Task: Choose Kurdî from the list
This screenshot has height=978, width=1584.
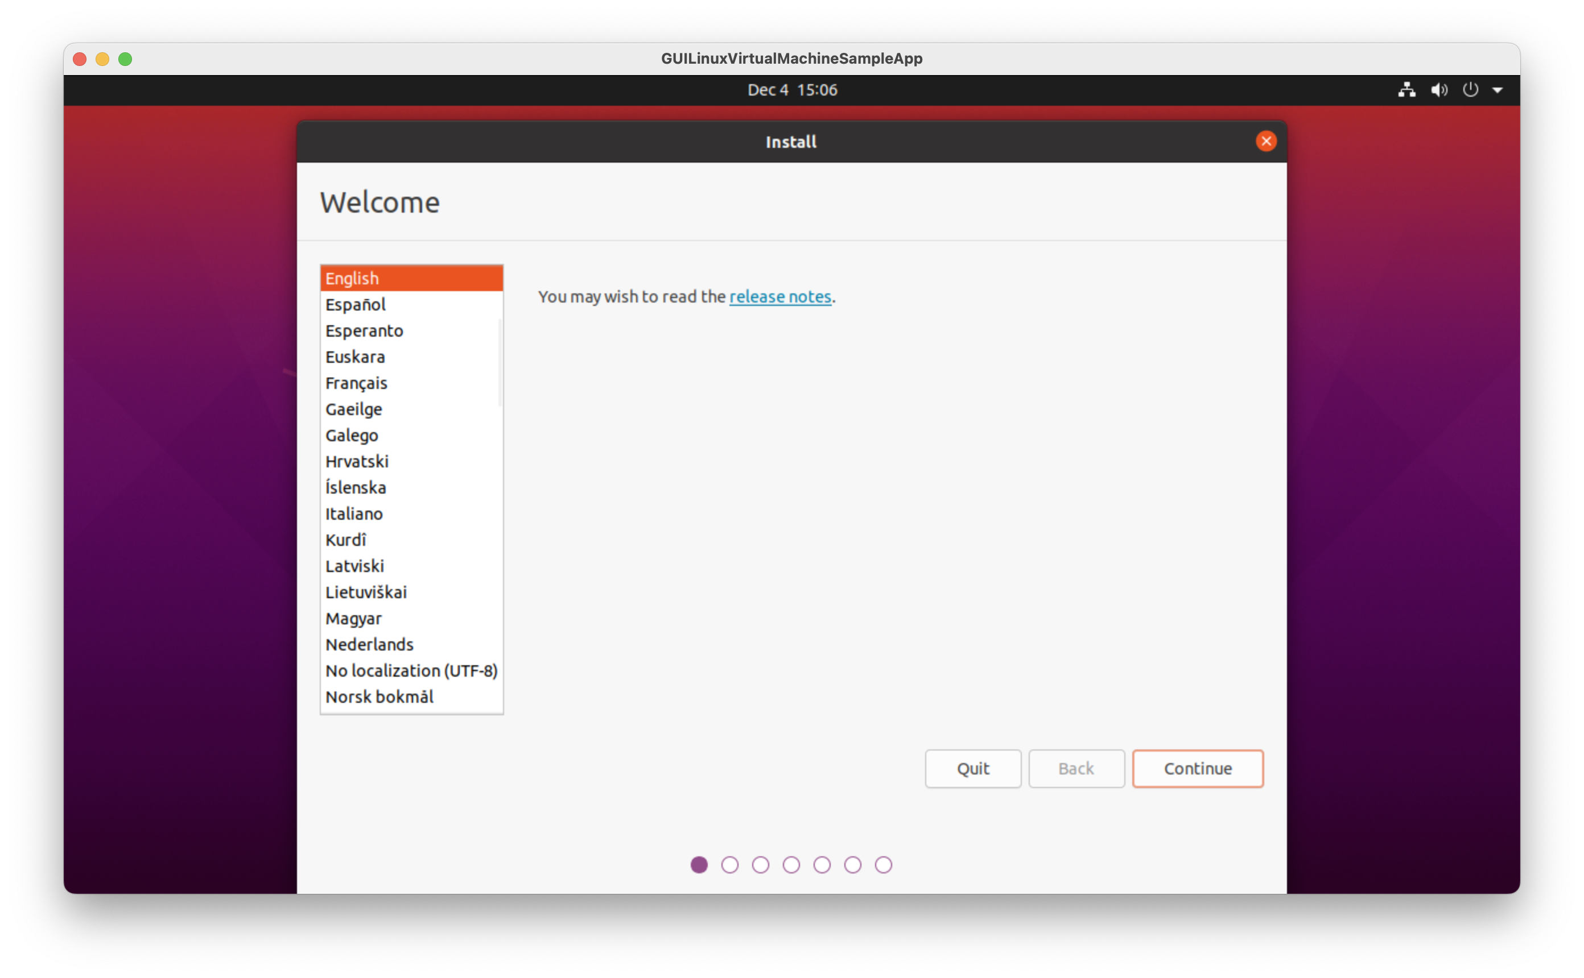Action: (411, 540)
